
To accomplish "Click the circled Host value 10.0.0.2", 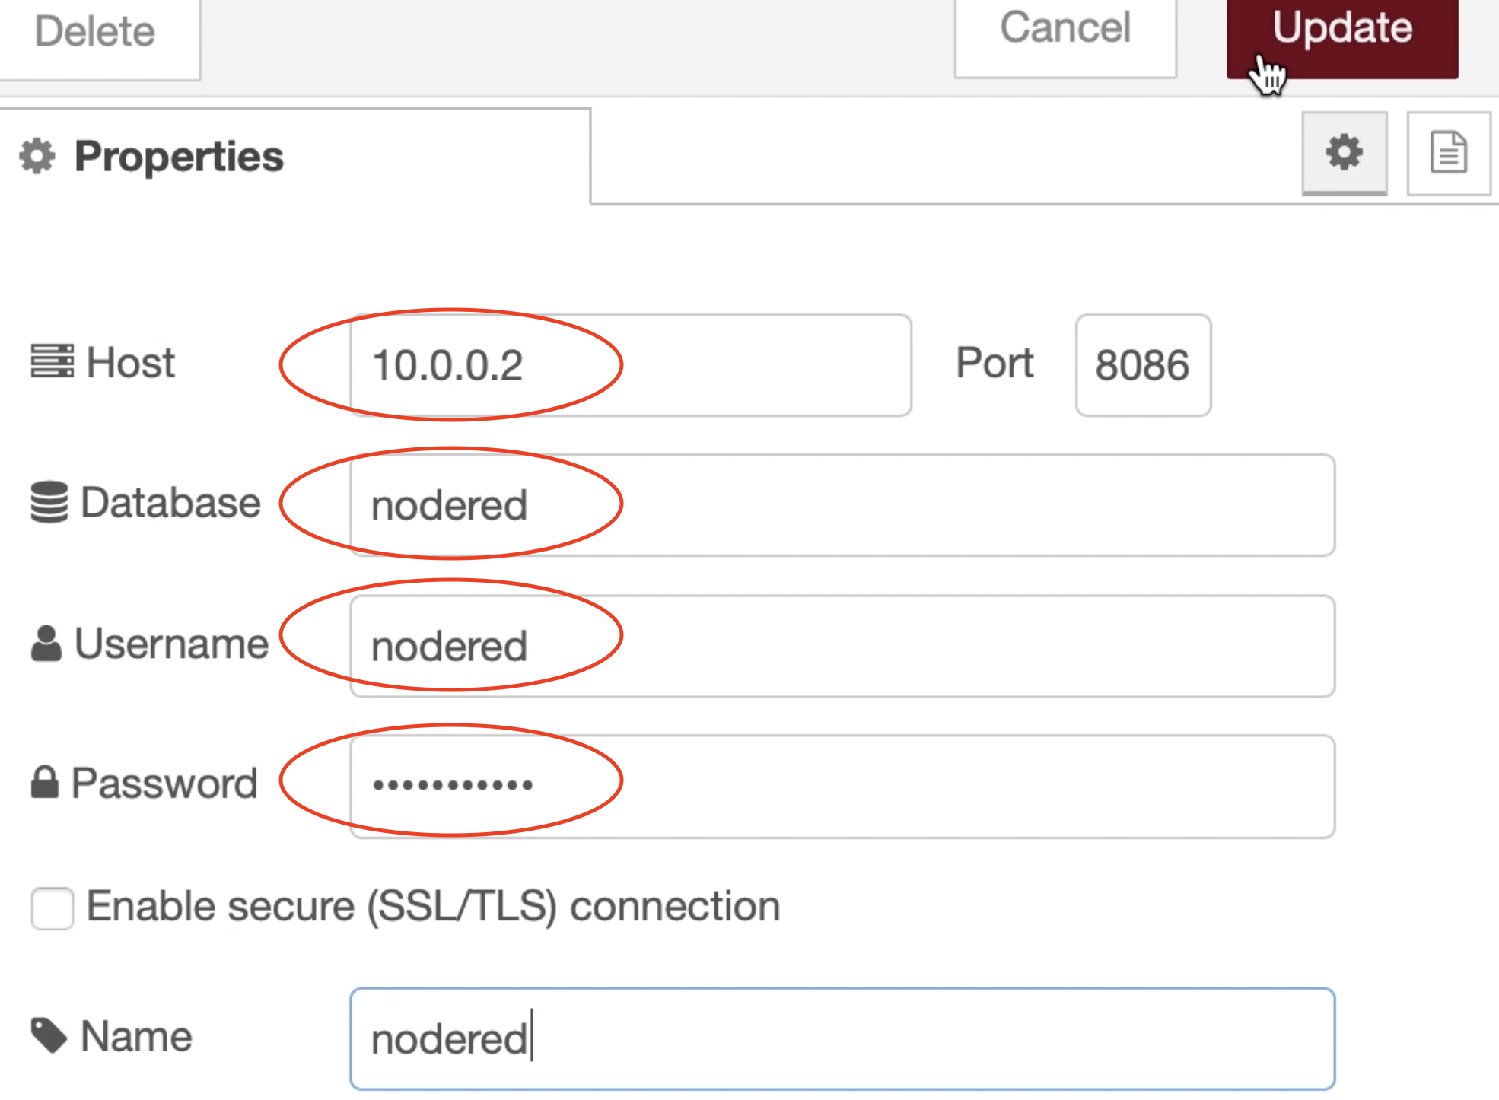I will (449, 365).
